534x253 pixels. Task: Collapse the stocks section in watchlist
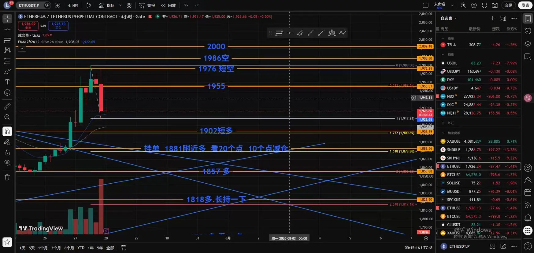(443, 38)
